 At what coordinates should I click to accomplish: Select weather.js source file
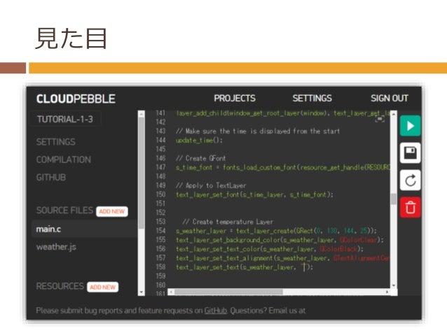(56, 247)
